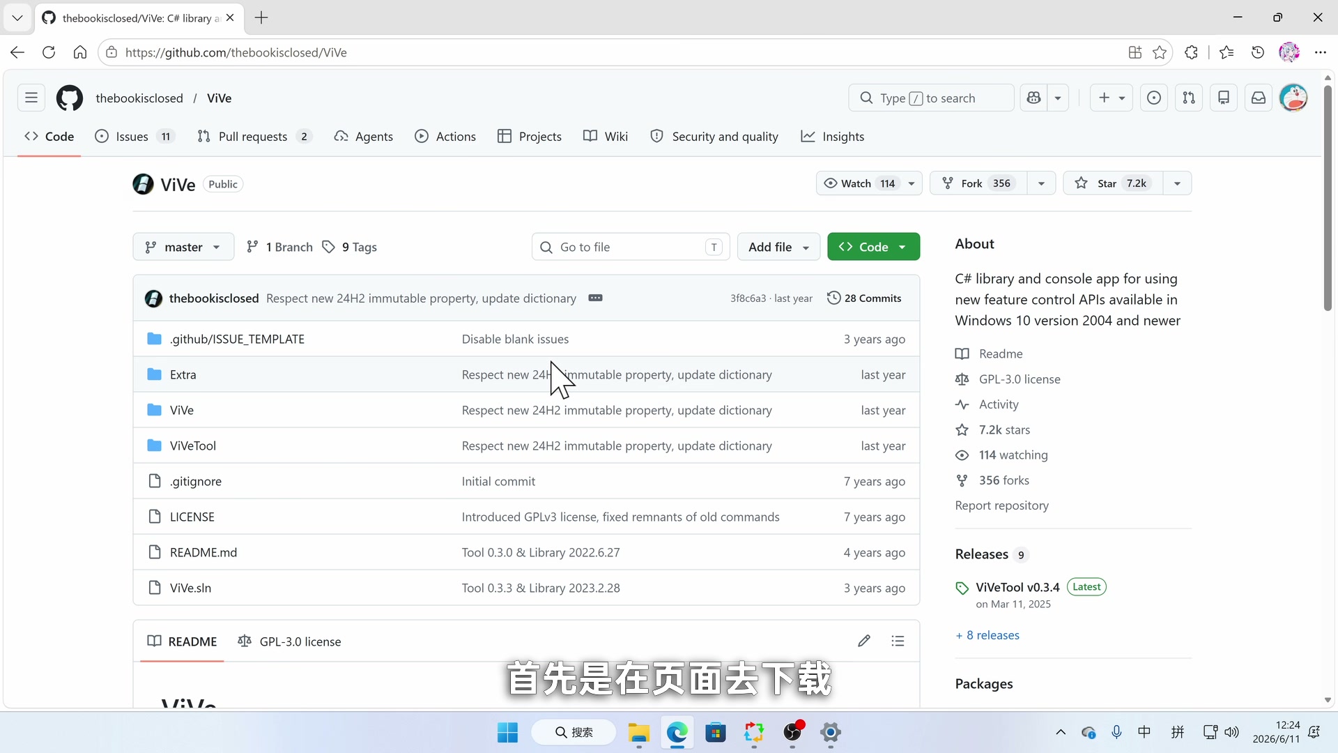Image resolution: width=1338 pixels, height=753 pixels.
Task: Open the user avatar menu on GitHub
Action: pyautogui.click(x=1294, y=98)
